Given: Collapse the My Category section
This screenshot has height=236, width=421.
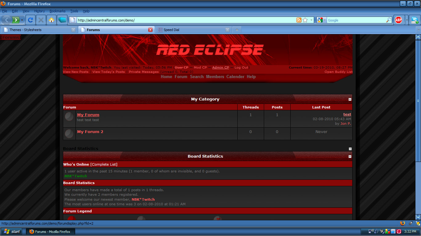Looking at the screenshot, I should click(x=350, y=99).
